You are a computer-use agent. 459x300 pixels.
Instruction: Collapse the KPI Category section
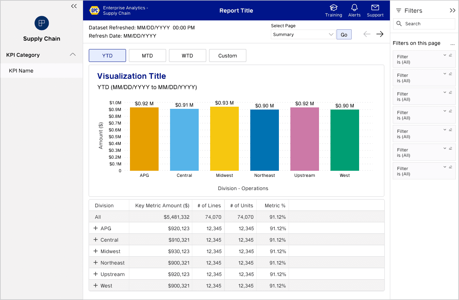click(x=73, y=55)
